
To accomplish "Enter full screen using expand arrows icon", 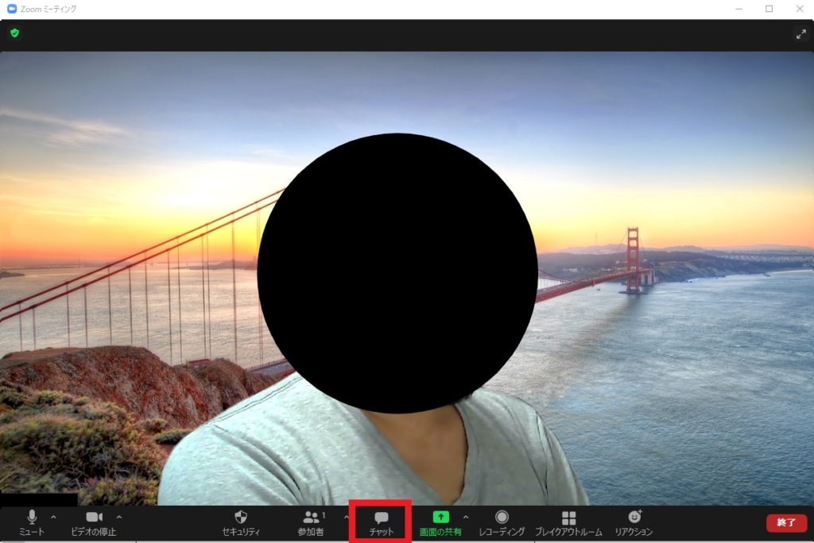I will click(x=801, y=34).
